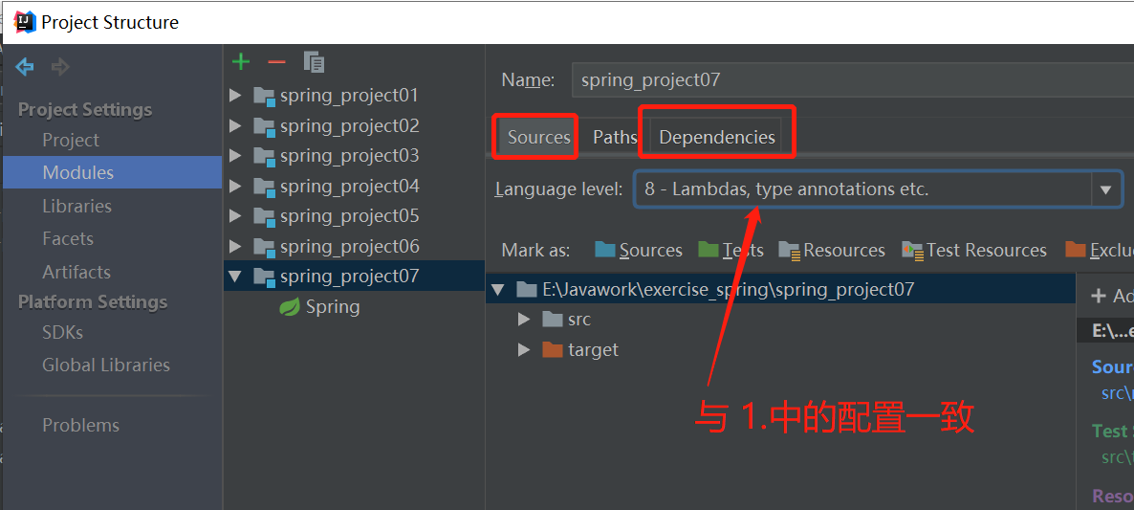
Task: Click the module Name input field
Action: click(x=852, y=79)
